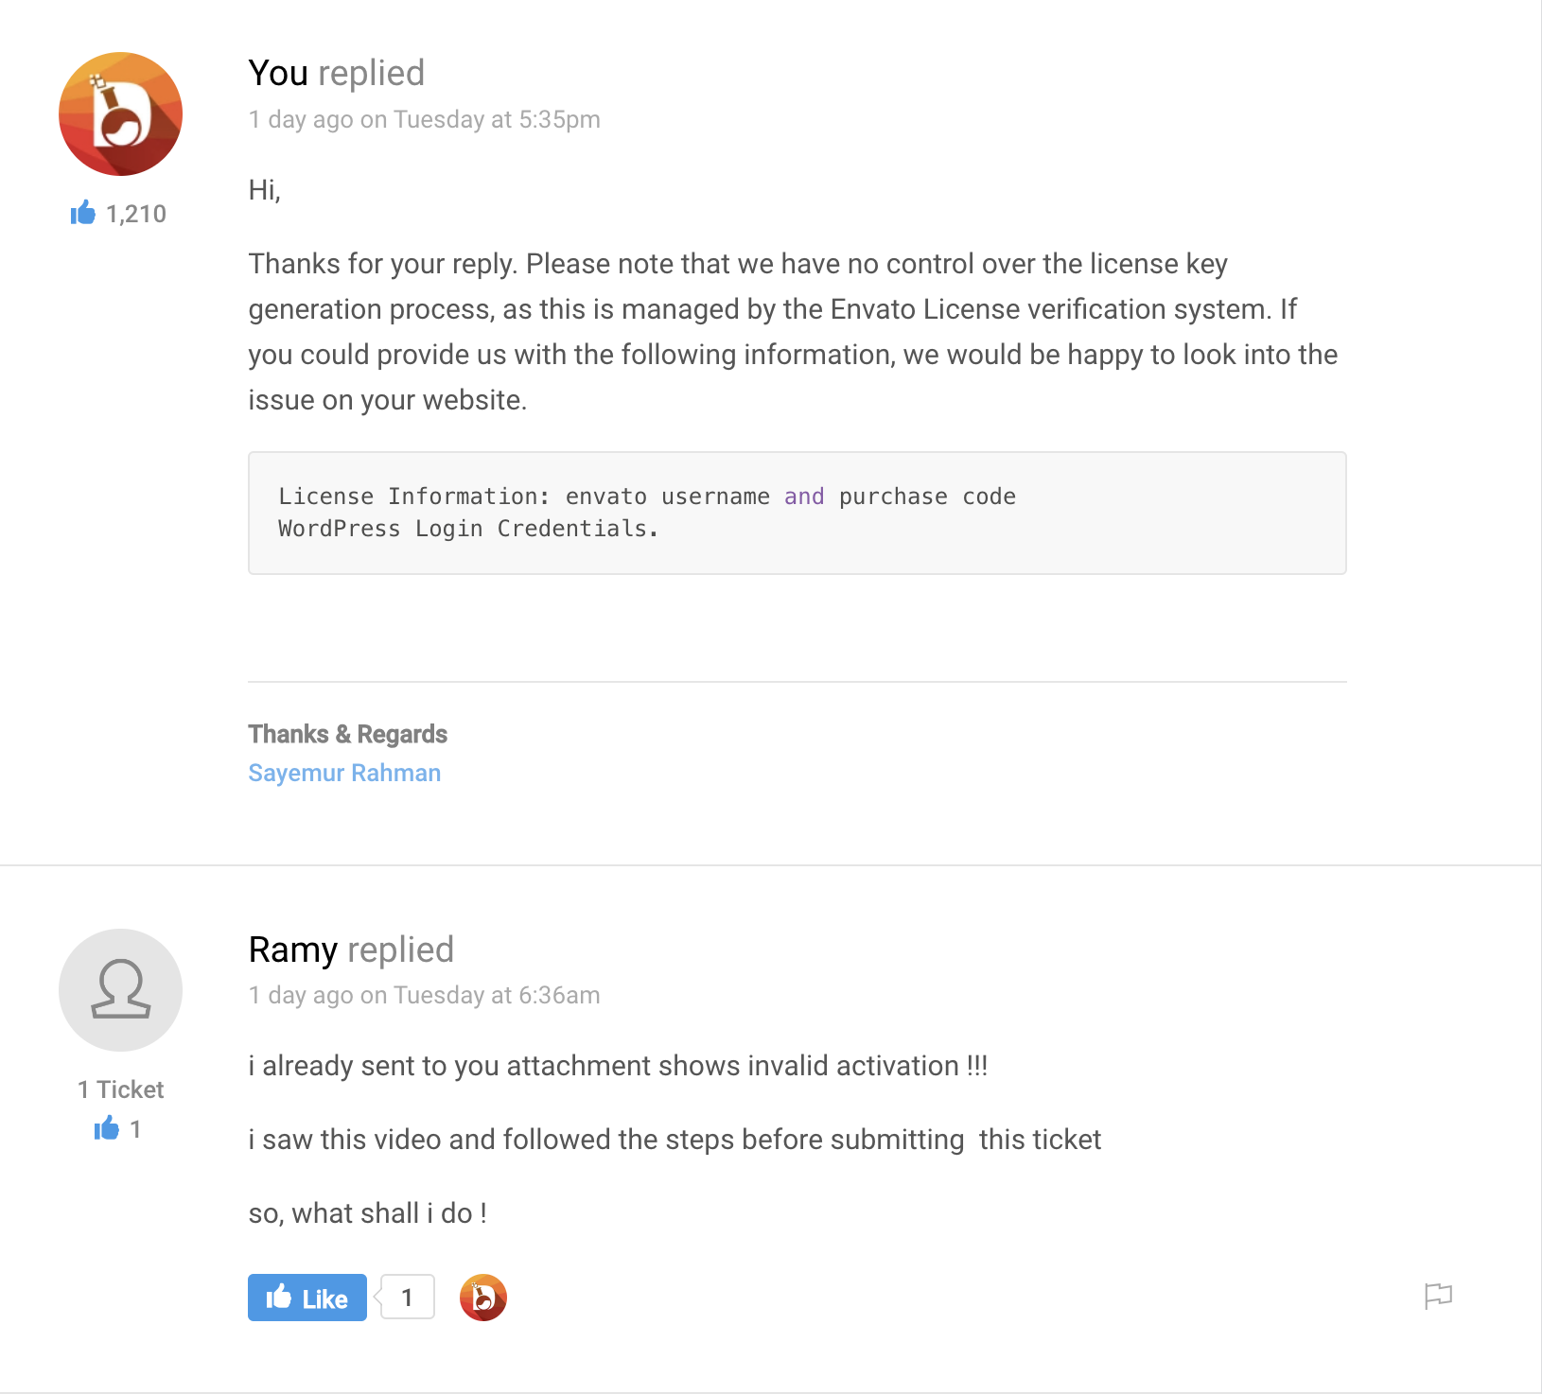Open the like count bubble showing 1
This screenshot has height=1394, width=1542.
click(x=407, y=1297)
